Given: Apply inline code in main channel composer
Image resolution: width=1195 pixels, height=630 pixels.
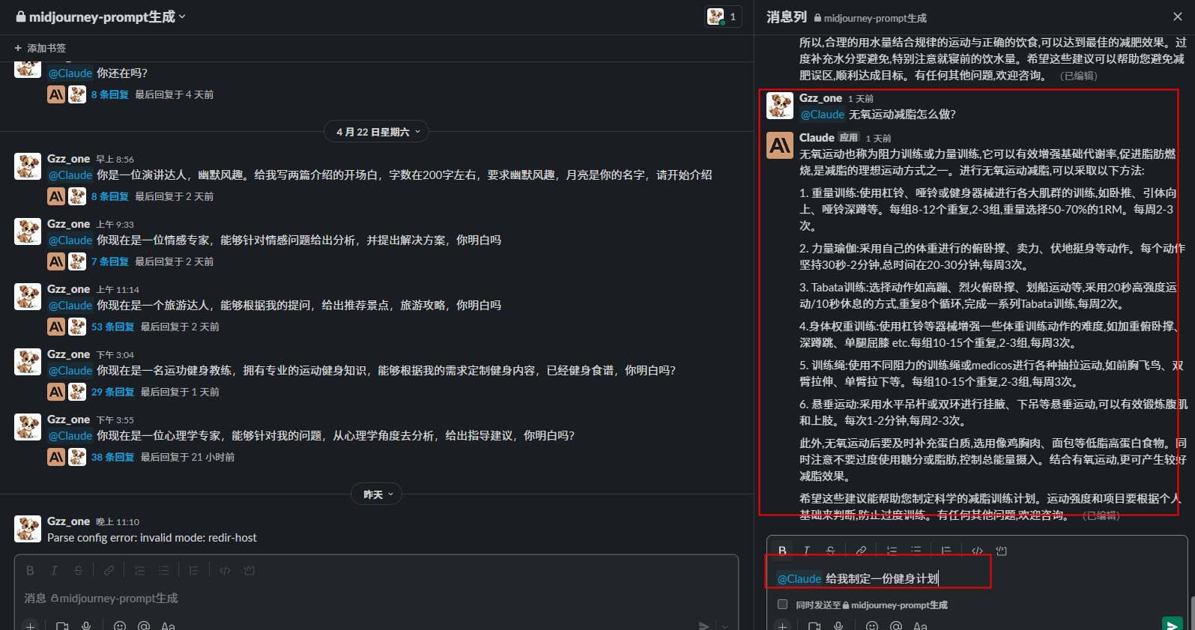Looking at the screenshot, I should 225,570.
